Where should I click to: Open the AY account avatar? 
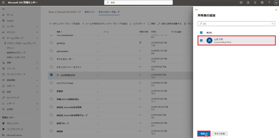pyautogui.click(x=276, y=2)
